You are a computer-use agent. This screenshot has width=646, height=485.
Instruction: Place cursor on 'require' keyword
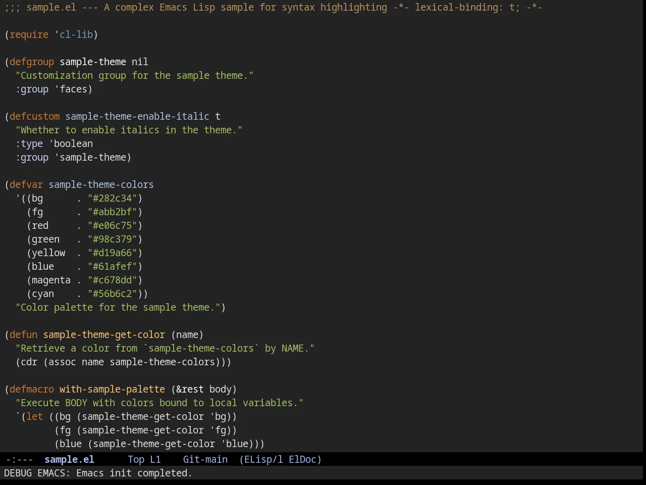click(x=29, y=34)
